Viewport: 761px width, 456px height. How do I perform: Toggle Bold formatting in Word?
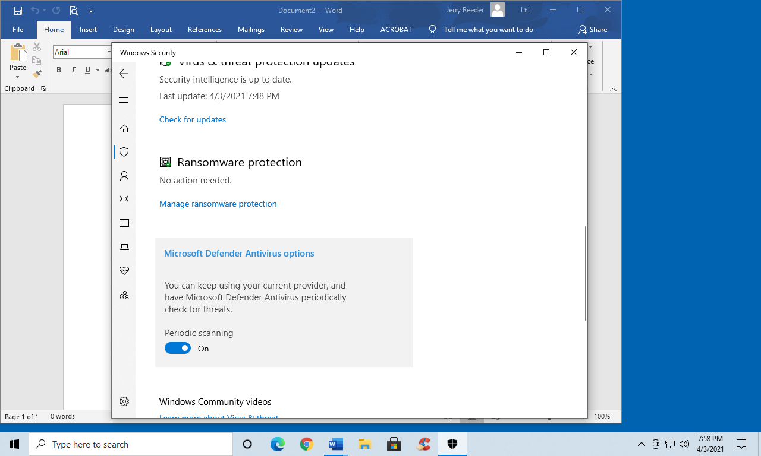[x=59, y=70]
